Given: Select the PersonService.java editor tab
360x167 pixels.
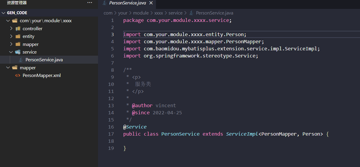Looking at the screenshot, I should 127,3.
